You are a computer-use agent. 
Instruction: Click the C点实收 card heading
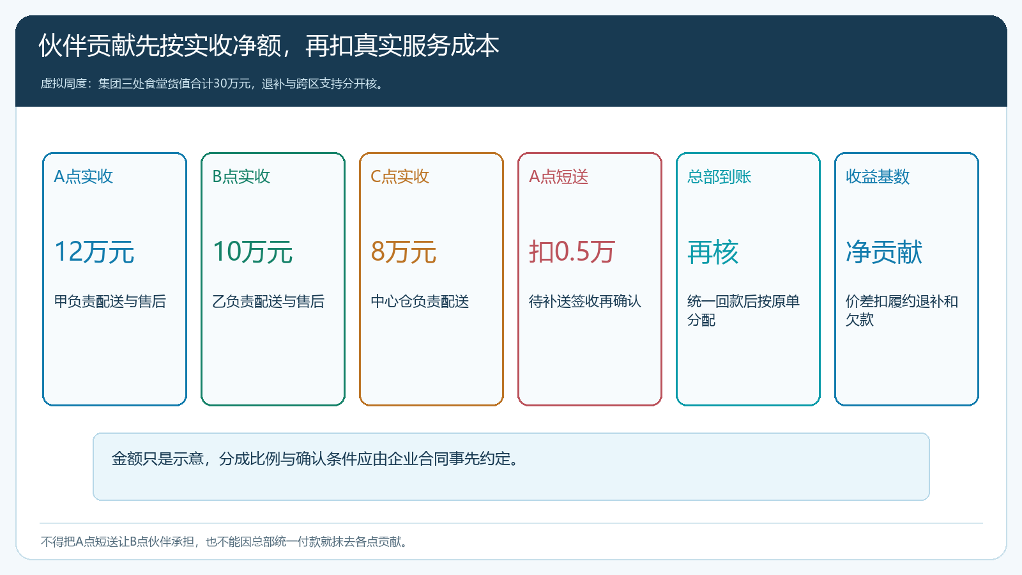point(400,176)
